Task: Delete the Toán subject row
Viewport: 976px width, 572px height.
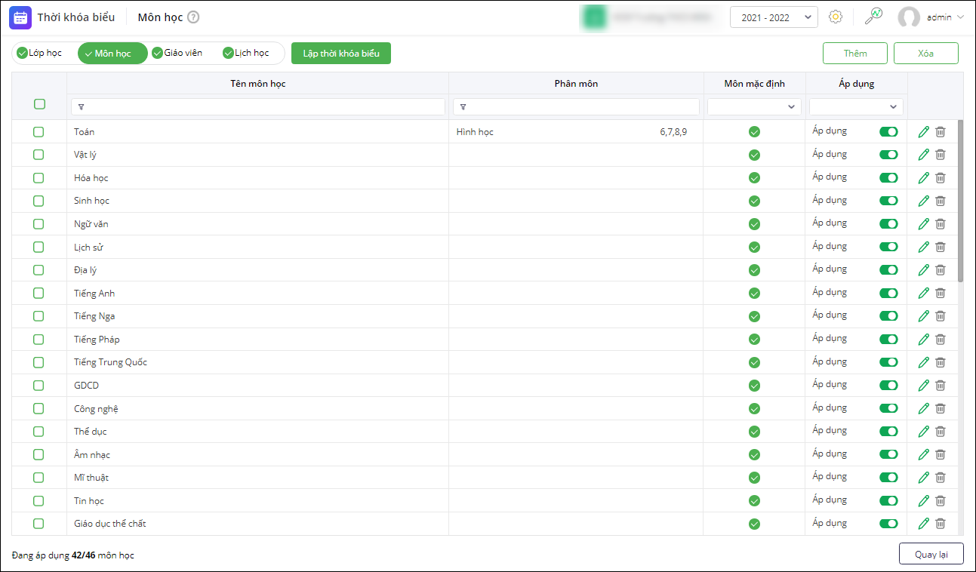Action: [941, 132]
